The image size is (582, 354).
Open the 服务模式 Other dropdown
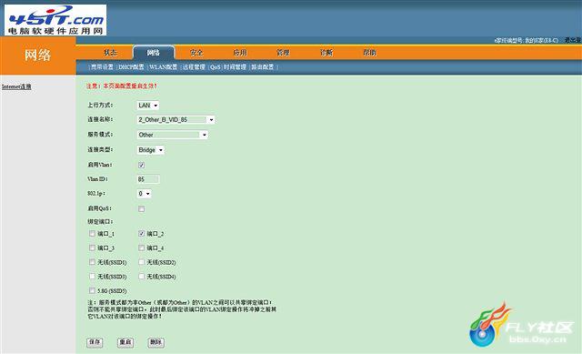[173, 135]
